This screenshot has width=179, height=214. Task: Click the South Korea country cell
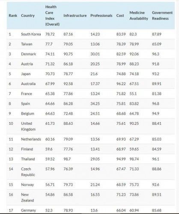(x=31, y=34)
